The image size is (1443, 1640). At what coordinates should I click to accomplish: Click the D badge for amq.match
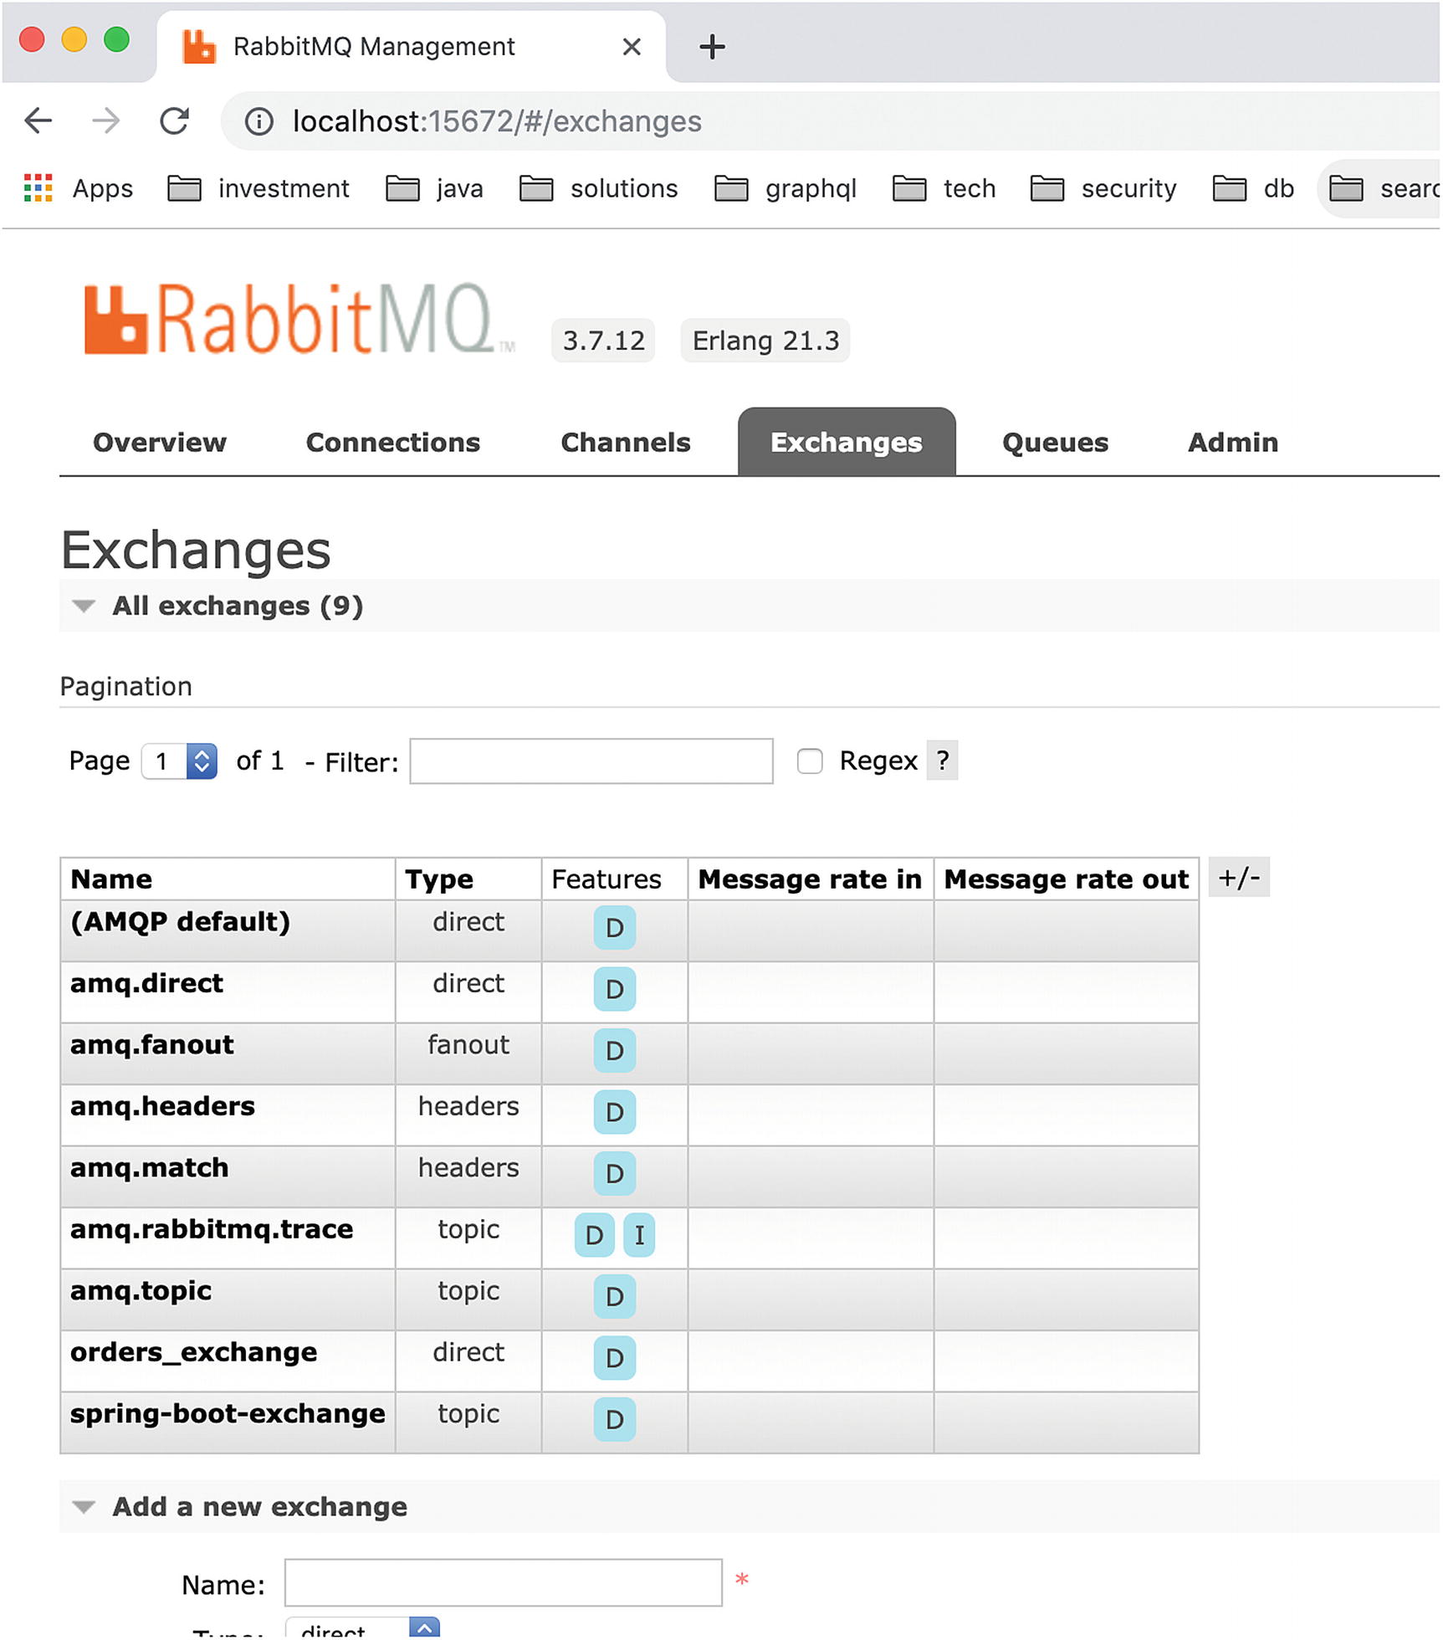(614, 1173)
